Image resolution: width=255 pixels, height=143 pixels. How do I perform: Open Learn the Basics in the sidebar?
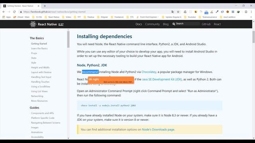tap(39, 48)
